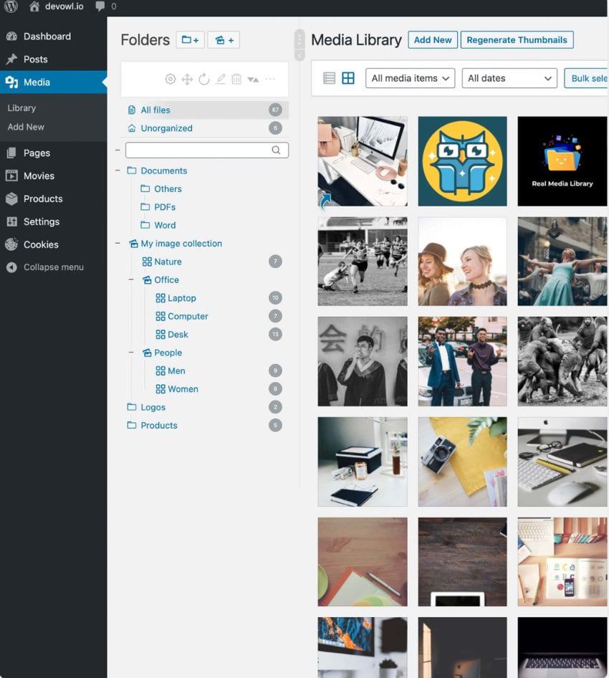Delete selected folder with trash icon
Image resolution: width=609 pixels, height=678 pixels.
[236, 79]
